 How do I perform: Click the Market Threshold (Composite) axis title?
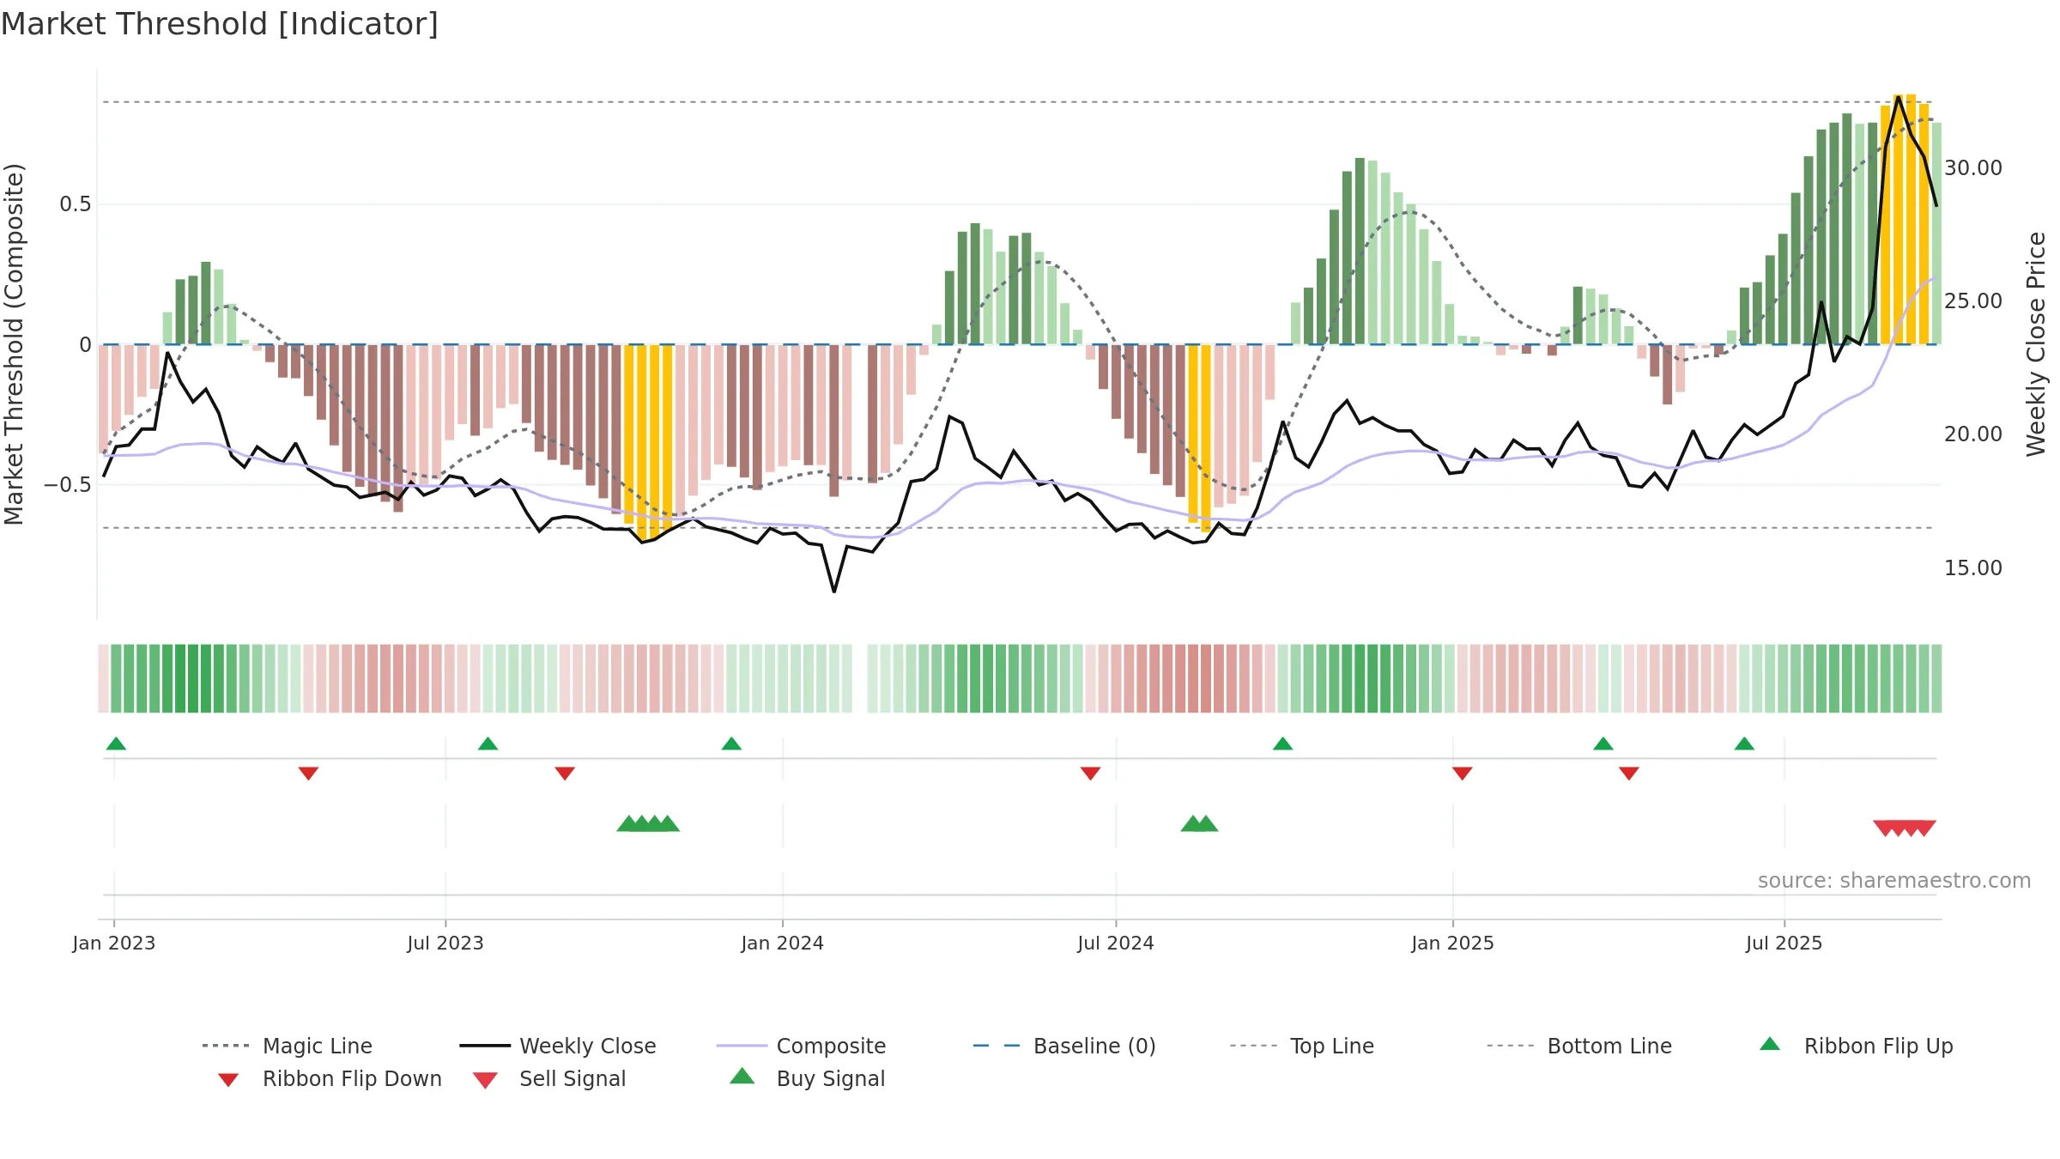point(14,343)
